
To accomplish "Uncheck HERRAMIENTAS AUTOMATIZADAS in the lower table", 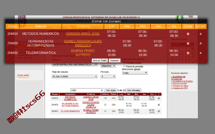I will pos(159,105).
